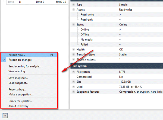
Task: Expand the Health property row
Action: click(x=74, y=50)
